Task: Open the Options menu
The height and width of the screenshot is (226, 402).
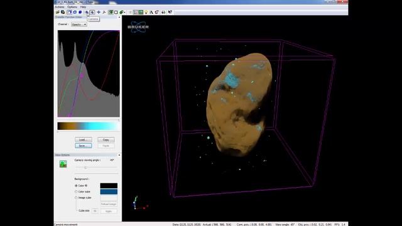Action: point(72,7)
